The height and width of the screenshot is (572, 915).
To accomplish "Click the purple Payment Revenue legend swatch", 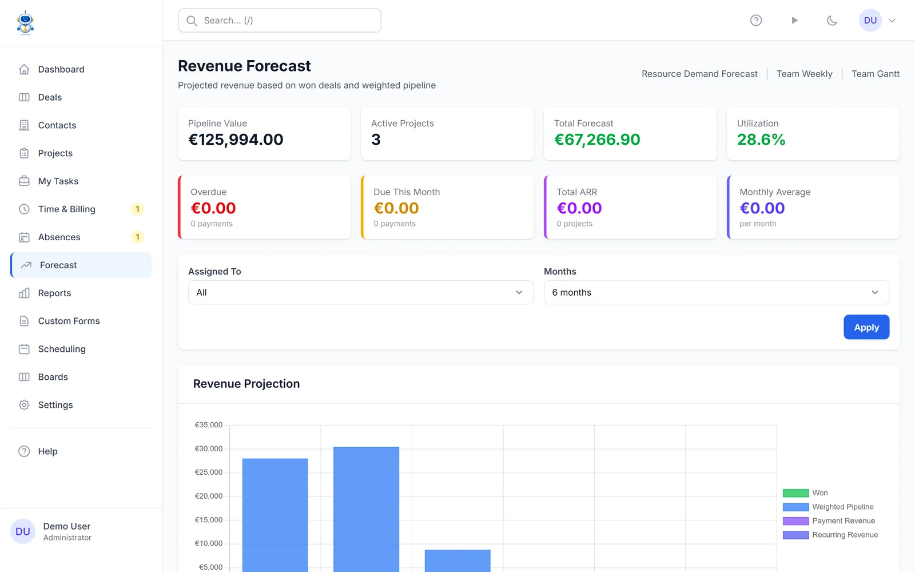I will pos(795,521).
